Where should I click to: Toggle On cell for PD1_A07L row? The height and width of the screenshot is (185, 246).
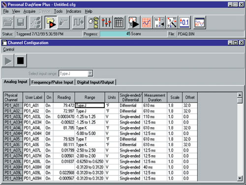click(49, 150)
